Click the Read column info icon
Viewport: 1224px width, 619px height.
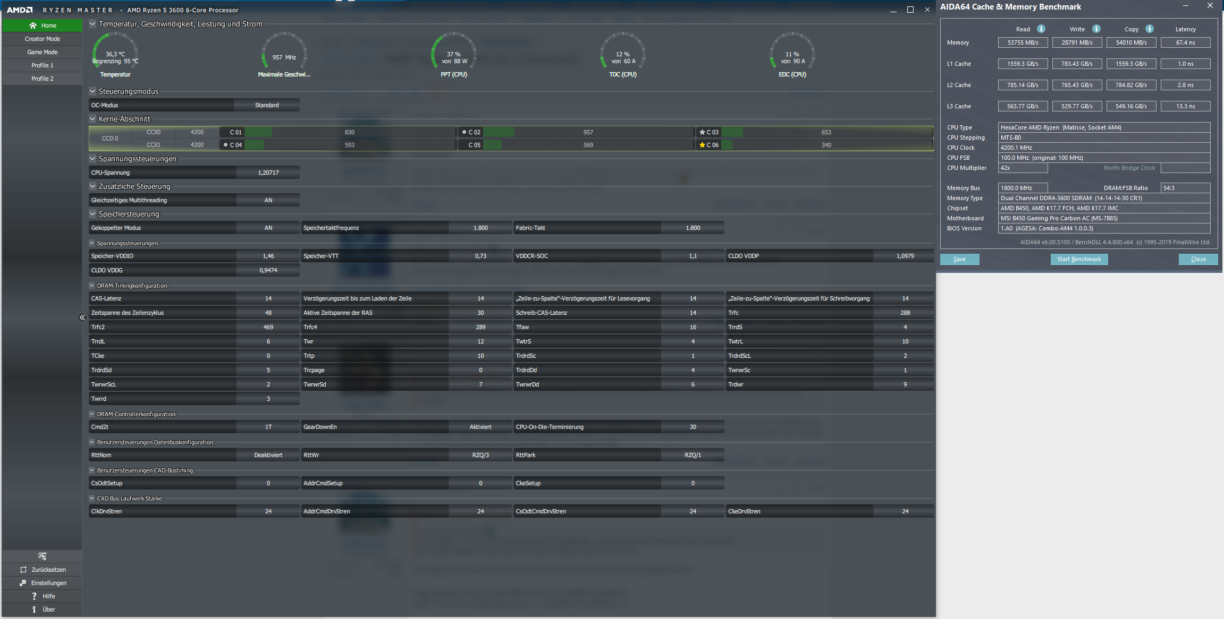pyautogui.click(x=1041, y=29)
